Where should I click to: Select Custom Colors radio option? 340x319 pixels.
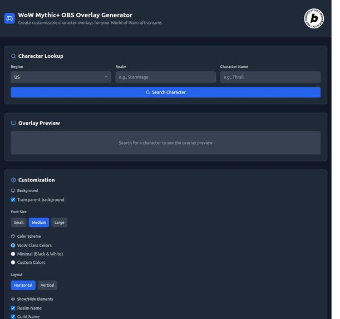point(13,262)
